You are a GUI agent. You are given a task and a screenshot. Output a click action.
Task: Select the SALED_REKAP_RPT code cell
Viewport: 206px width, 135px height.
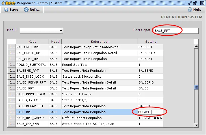[32, 82]
